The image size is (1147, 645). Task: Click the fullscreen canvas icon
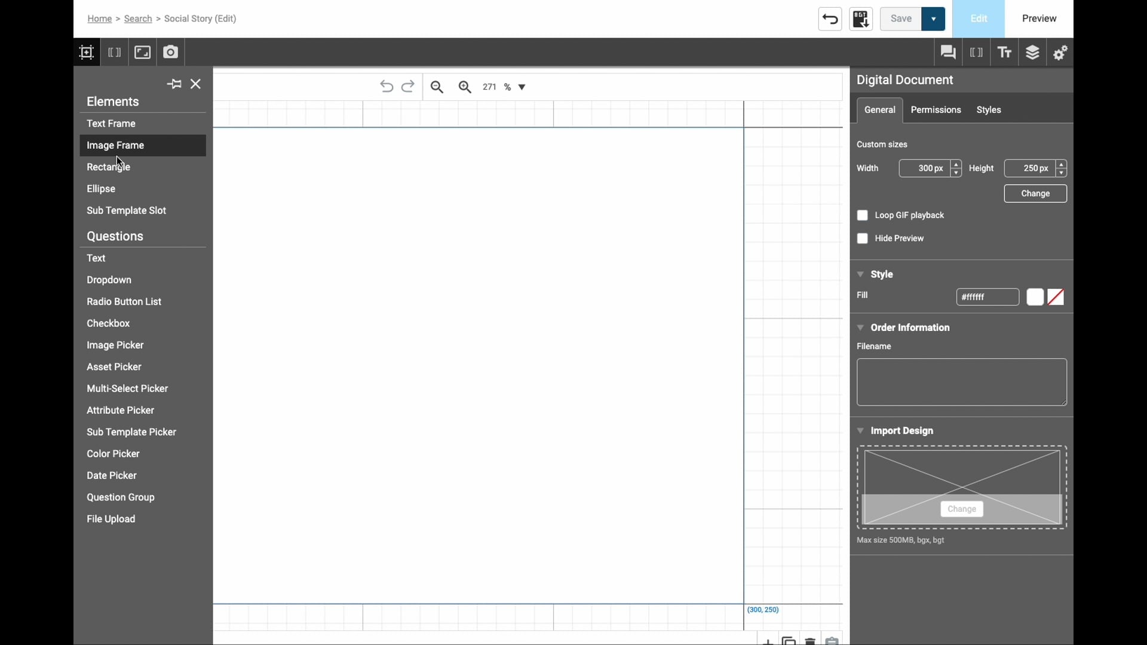tap(143, 53)
